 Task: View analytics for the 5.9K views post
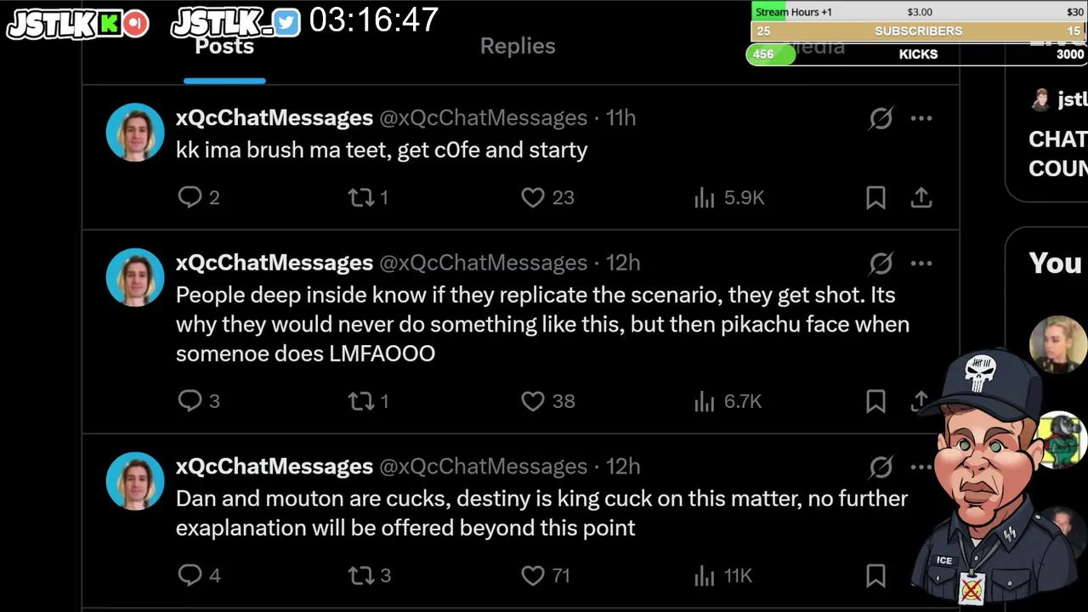pyautogui.click(x=705, y=198)
